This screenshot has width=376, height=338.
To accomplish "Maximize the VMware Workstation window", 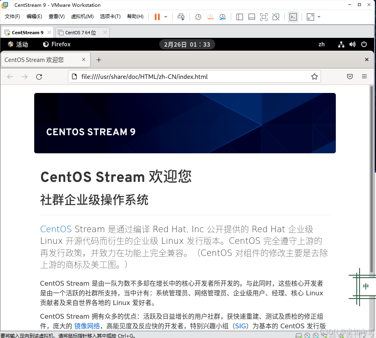I will (x=359, y=5).
